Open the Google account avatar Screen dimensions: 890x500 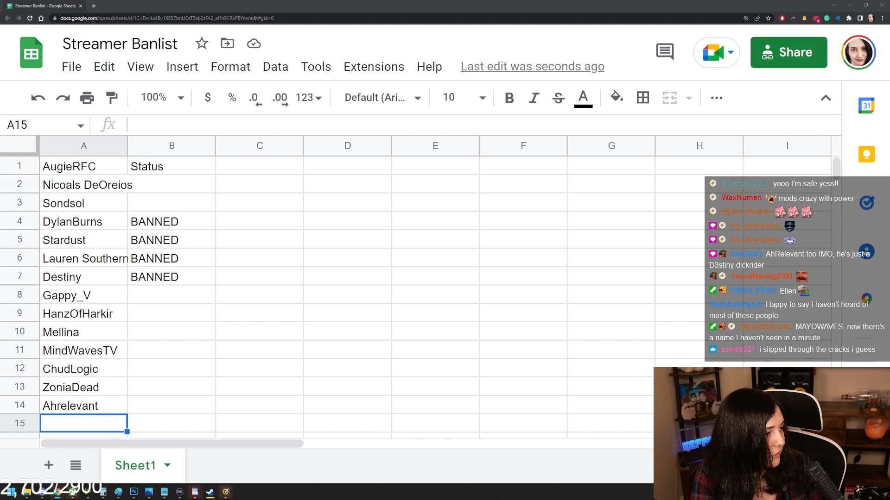[x=858, y=52]
